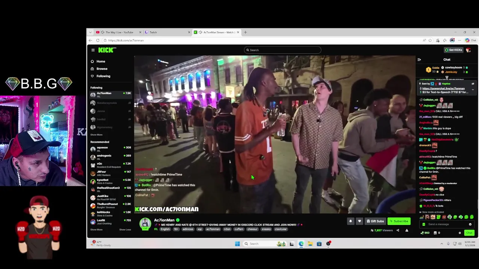
Task: Open androgenic recommended channel
Action: coord(111,157)
